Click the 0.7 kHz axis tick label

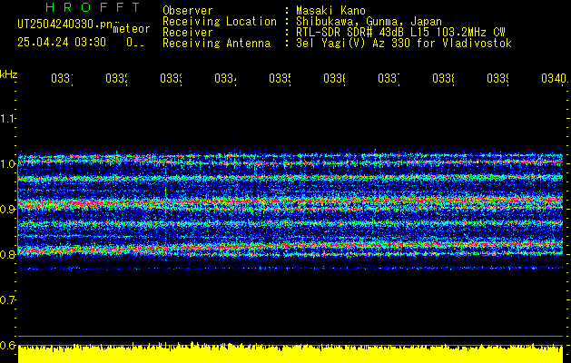8,300
